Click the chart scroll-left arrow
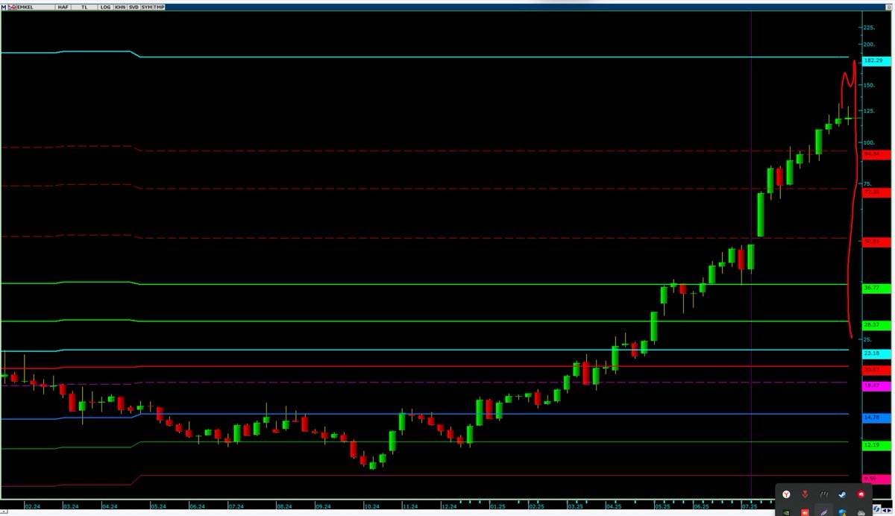Viewport: 895px width, 516px height. (885, 511)
